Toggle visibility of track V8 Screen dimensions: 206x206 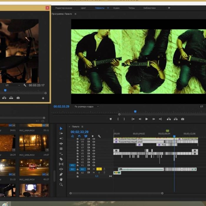click(x=94, y=144)
